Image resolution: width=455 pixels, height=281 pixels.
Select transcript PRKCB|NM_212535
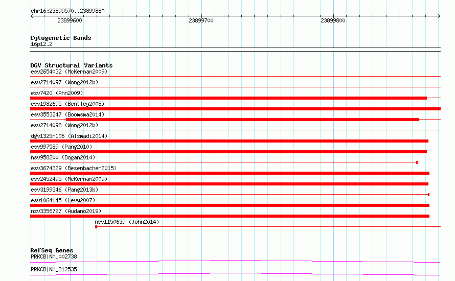coord(54,269)
